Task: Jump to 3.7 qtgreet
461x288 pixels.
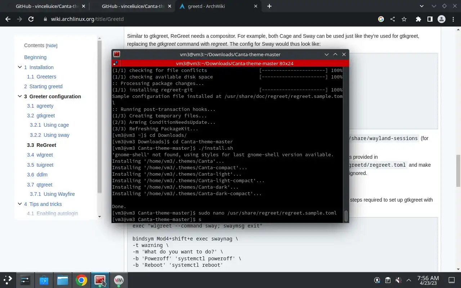Action: [x=40, y=185]
